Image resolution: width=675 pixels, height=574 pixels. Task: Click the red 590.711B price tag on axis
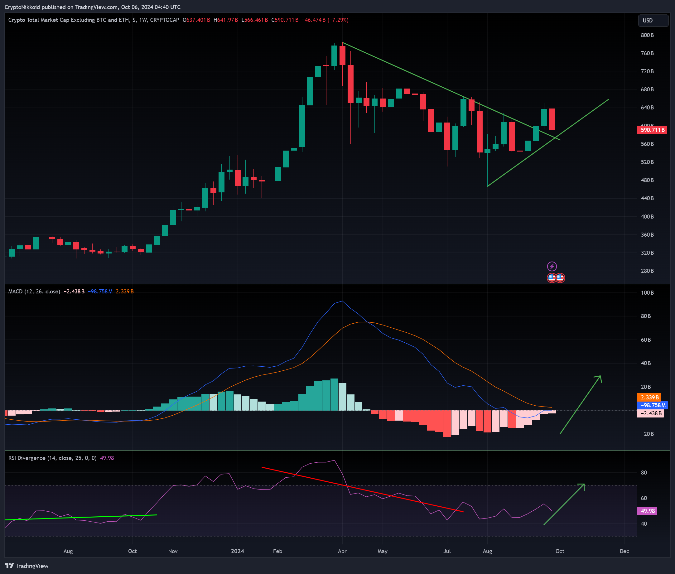coord(652,130)
